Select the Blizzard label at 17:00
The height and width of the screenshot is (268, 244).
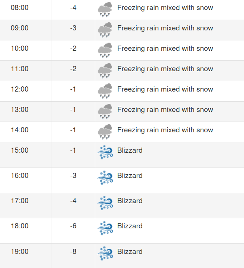(x=130, y=201)
